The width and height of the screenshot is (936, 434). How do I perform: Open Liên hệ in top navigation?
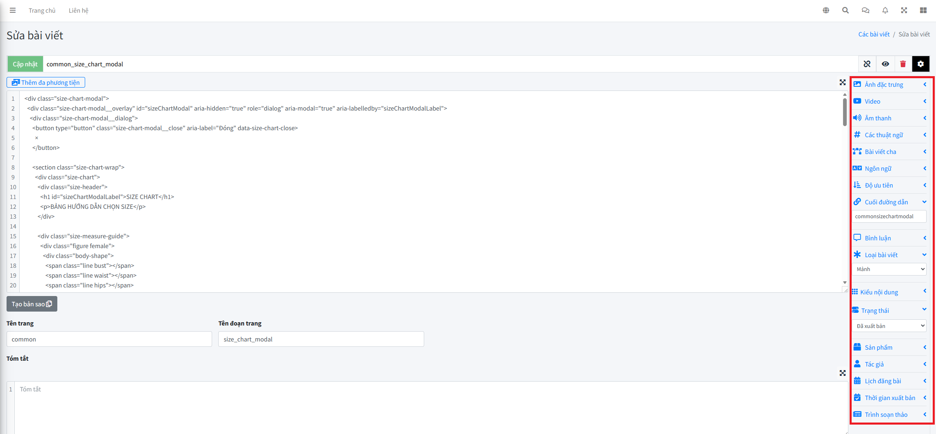coord(78,10)
